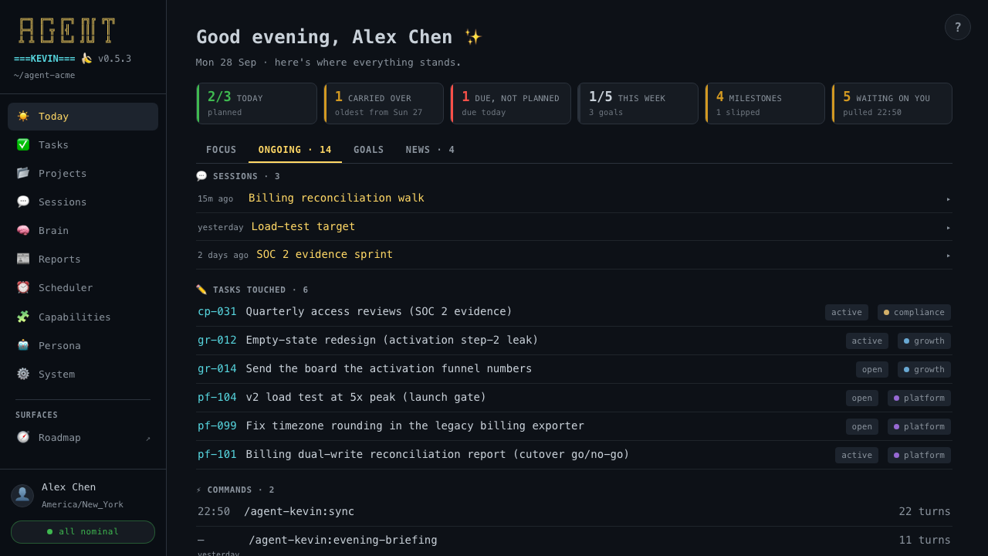Open task cp-031 link
This screenshot has height=556, width=988.
[217, 311]
